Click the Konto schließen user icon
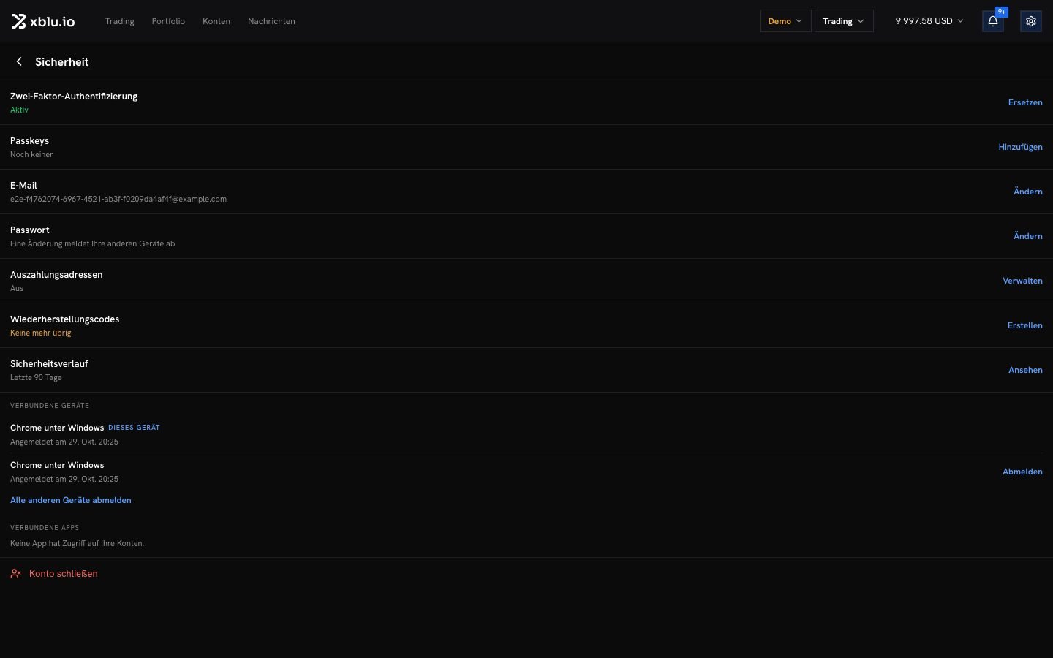 pyautogui.click(x=15, y=574)
